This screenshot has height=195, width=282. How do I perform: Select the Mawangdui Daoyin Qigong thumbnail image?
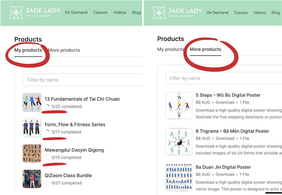pyautogui.click(x=32, y=153)
